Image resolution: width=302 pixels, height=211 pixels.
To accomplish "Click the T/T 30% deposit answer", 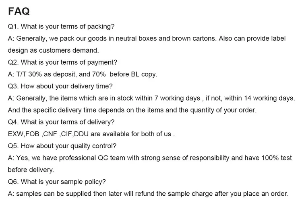I will coord(83,74).
